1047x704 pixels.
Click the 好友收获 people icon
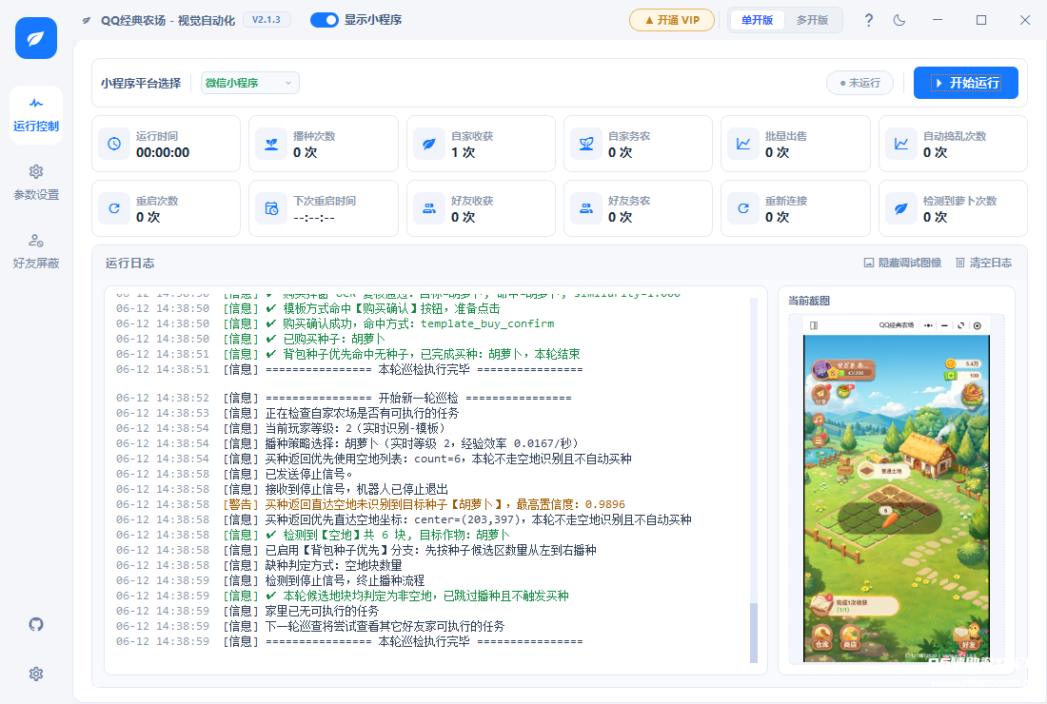[x=428, y=208]
